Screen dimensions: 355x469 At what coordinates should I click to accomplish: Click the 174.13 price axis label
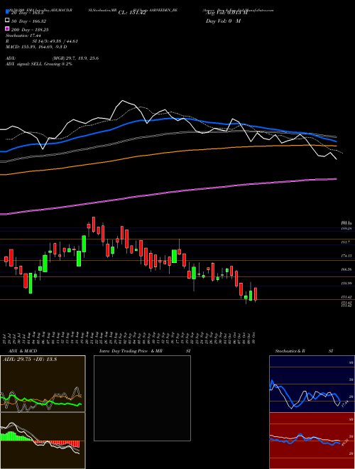[x=346, y=256]
